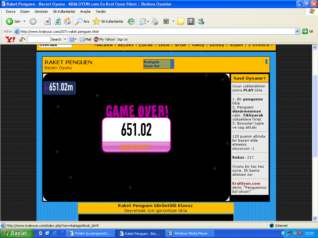Click into the Yahoo search text field
This screenshot has width=318, height=238.
tap(39, 39)
